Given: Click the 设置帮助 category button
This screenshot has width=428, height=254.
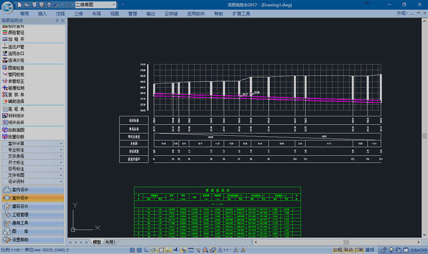Looking at the screenshot, I should 32,239.
